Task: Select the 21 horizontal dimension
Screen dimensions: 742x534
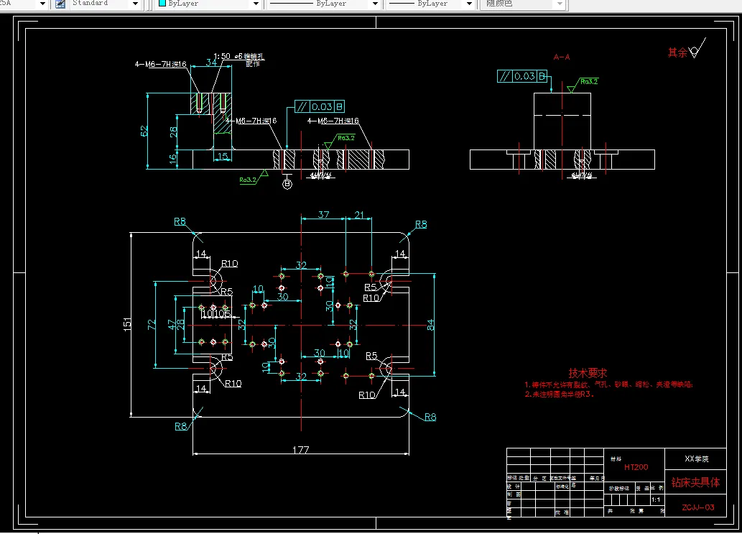Action: click(359, 214)
